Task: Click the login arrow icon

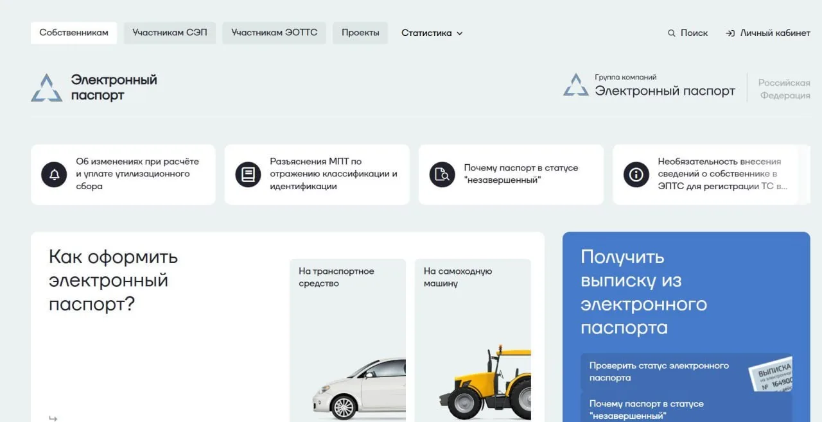Action: coord(730,33)
